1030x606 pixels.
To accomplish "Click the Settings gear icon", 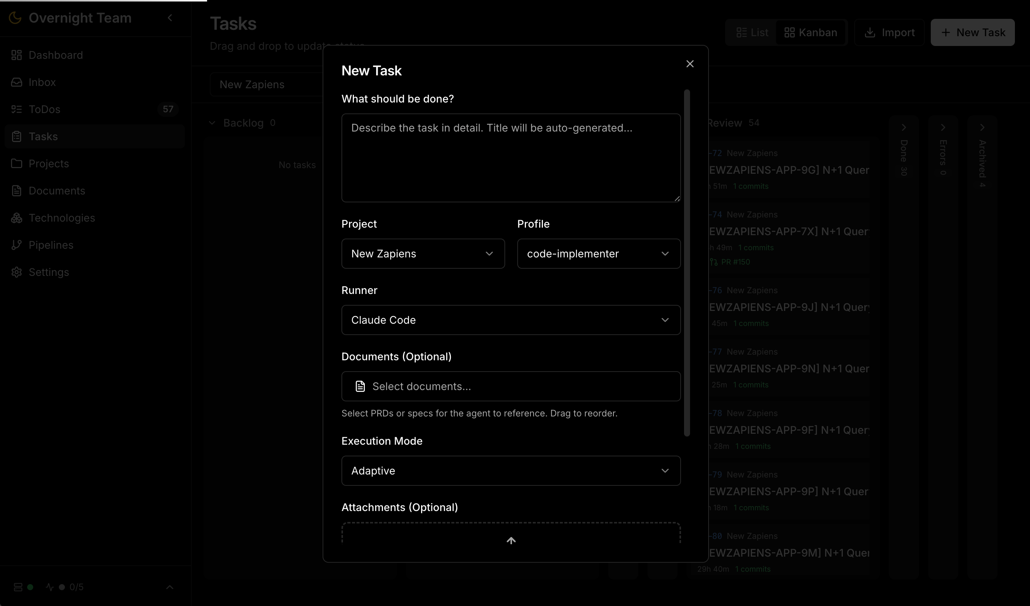I will click(x=16, y=272).
